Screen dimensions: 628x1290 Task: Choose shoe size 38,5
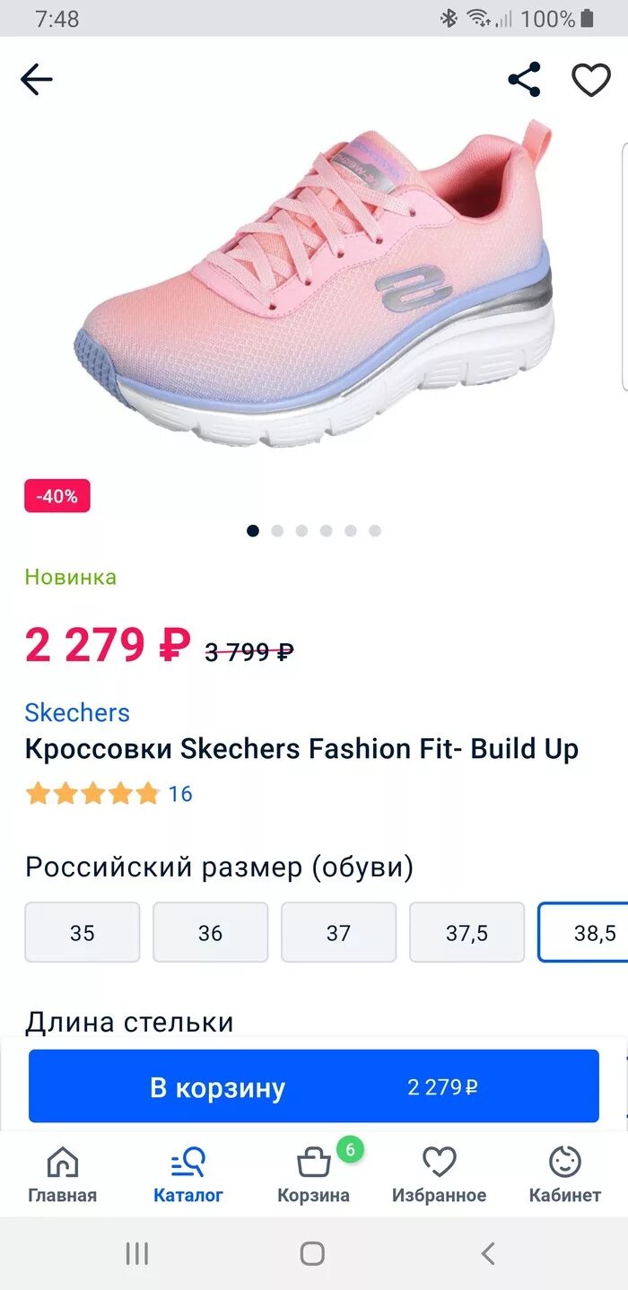(x=584, y=932)
